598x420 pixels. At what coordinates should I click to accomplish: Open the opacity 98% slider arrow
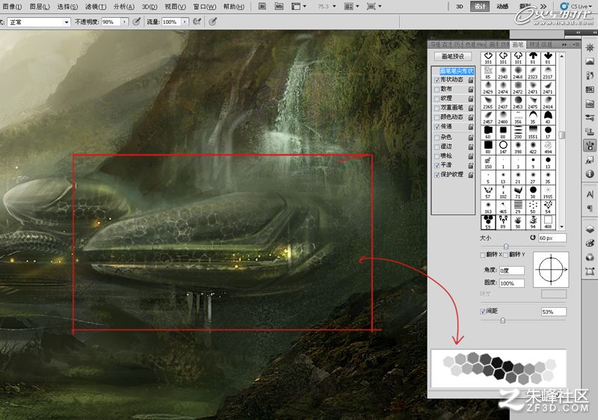click(x=124, y=22)
